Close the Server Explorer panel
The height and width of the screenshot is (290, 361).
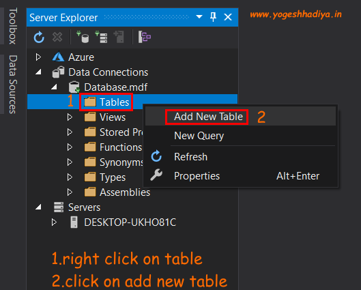pos(228,17)
